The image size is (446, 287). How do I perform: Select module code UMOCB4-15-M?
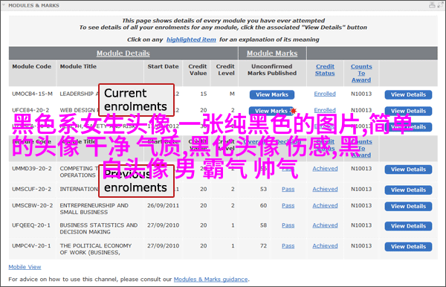32,94
